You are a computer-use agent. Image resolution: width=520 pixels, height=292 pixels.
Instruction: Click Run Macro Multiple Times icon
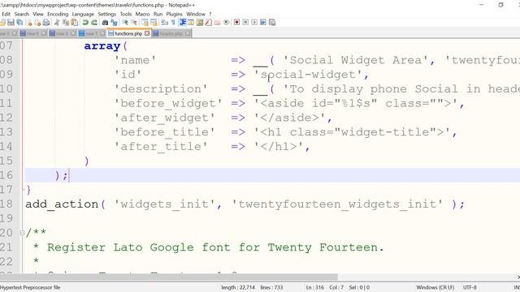[x=263, y=23]
